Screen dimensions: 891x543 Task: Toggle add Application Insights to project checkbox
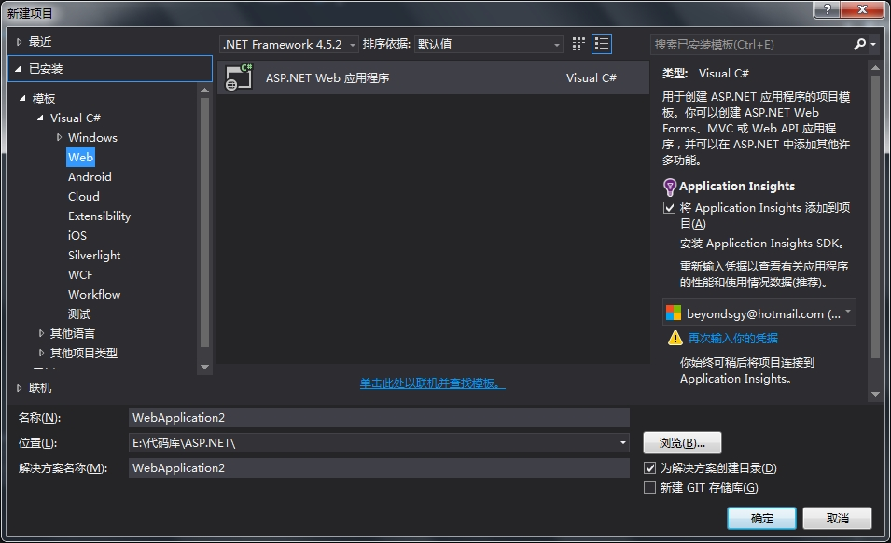coord(669,208)
